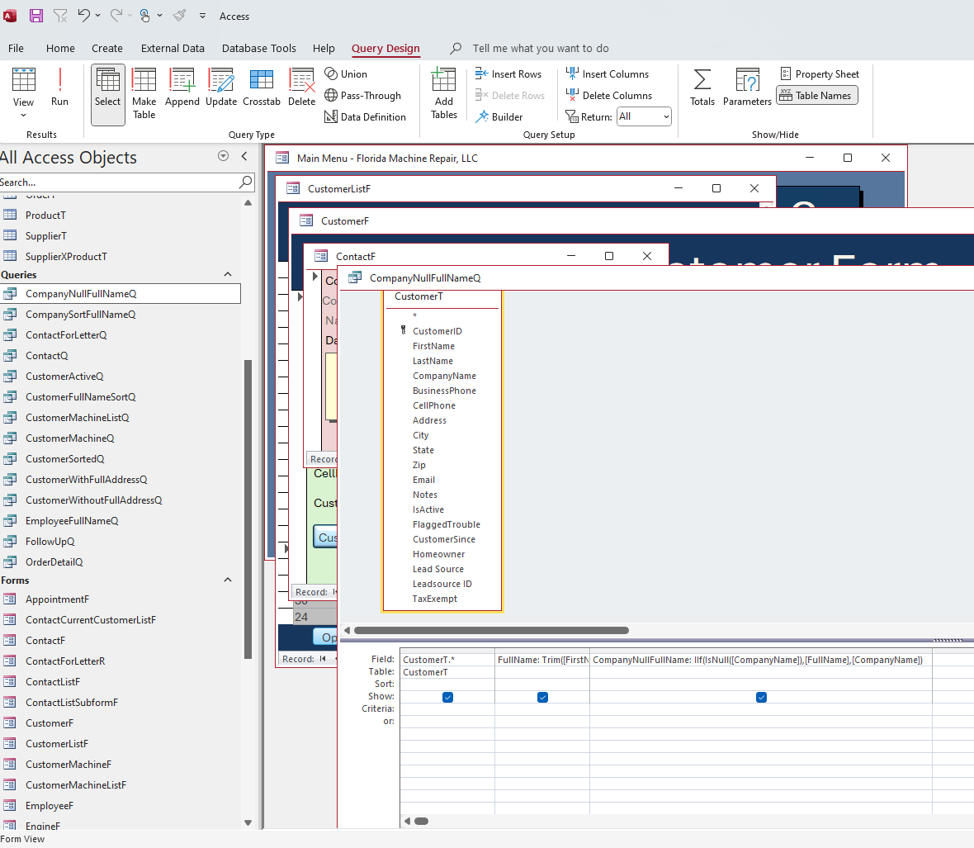Uncheck Show box for FullName column
This screenshot has height=848, width=974.
[542, 698]
